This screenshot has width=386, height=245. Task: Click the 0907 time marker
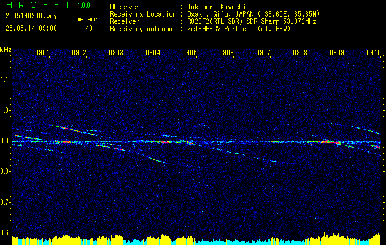[x=263, y=53]
